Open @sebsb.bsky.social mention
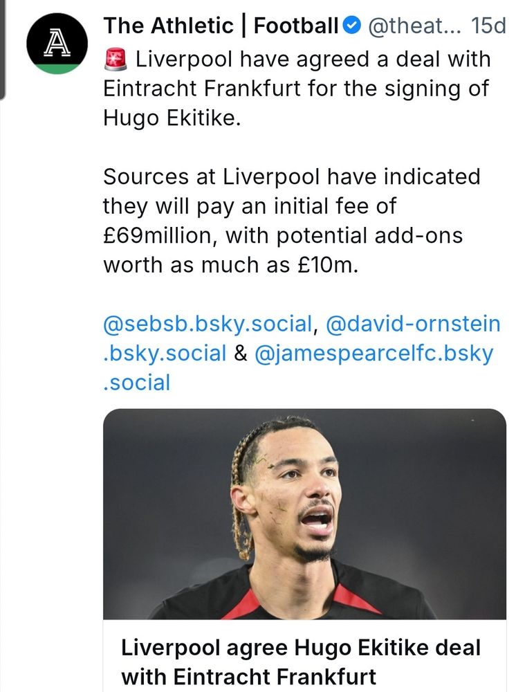Viewport: 516px width, 692px height. [208, 323]
